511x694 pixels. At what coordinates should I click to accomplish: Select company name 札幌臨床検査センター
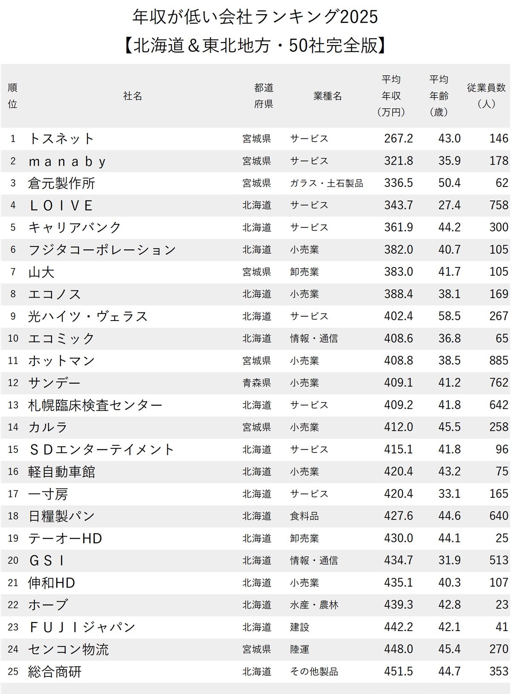(95, 405)
